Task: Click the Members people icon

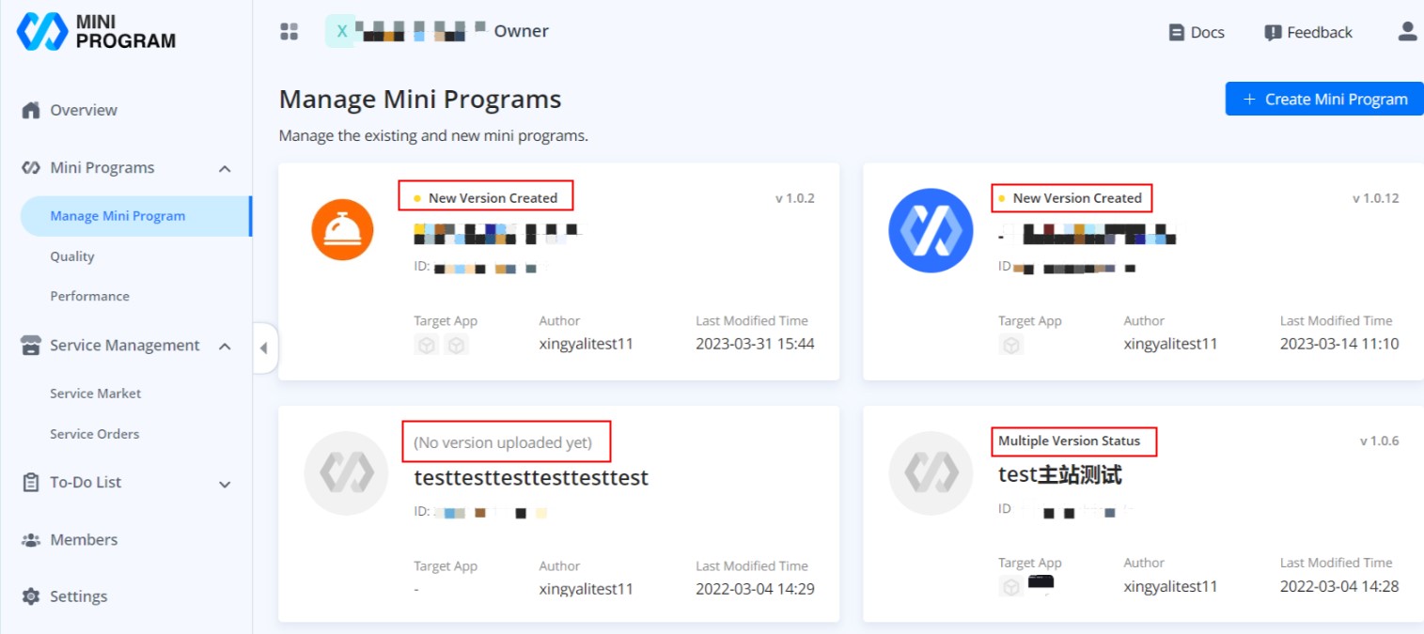Action: click(x=31, y=540)
